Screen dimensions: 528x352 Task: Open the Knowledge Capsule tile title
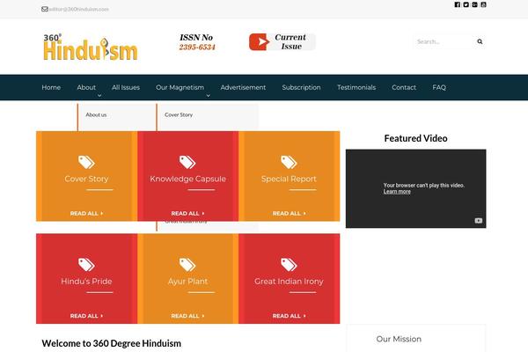click(187, 179)
